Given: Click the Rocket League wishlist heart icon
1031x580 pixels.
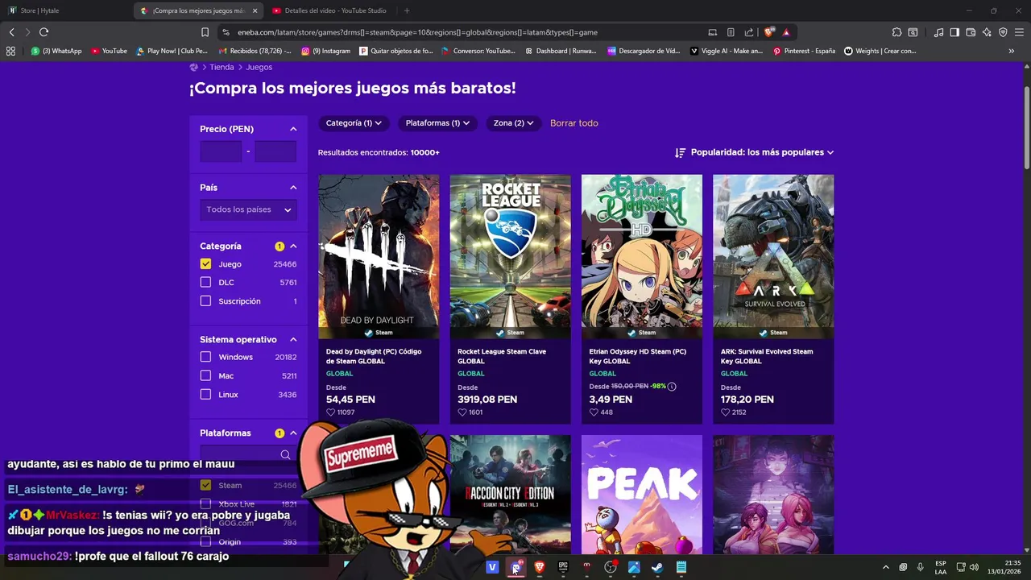Looking at the screenshot, I should click(462, 412).
